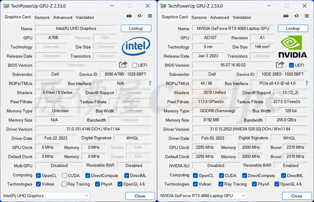Click Bus Interface field PCIe x8 4.0

[277, 83]
